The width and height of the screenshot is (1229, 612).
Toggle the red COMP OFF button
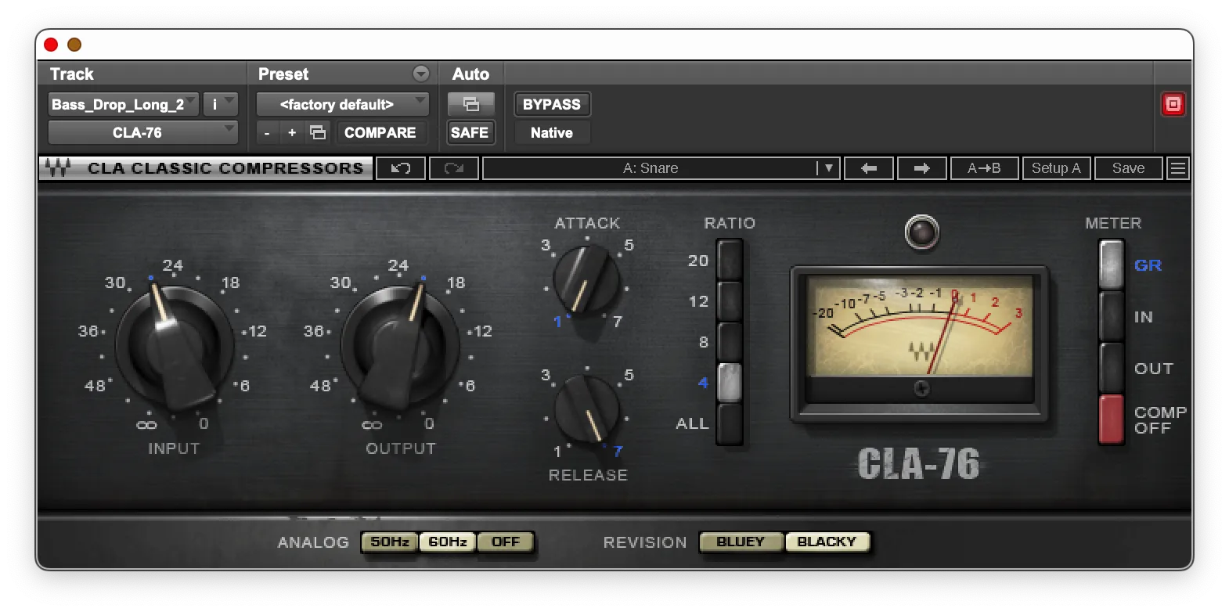click(x=1112, y=419)
